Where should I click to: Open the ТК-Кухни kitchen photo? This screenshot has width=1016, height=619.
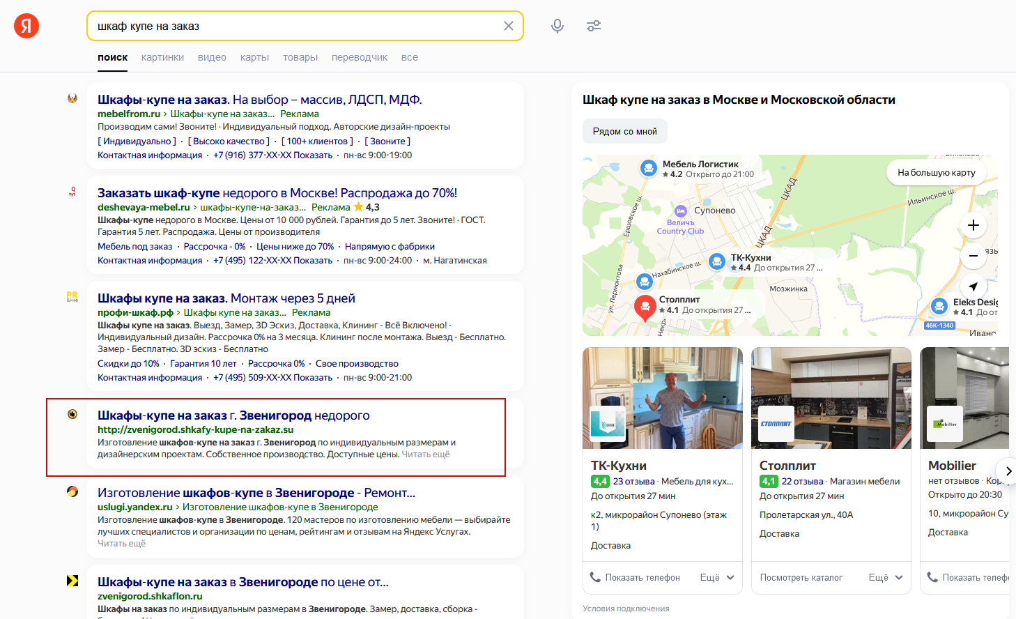tap(663, 398)
